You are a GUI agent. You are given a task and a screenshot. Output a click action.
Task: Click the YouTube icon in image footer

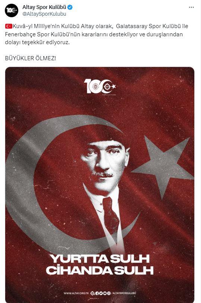click(105, 293)
